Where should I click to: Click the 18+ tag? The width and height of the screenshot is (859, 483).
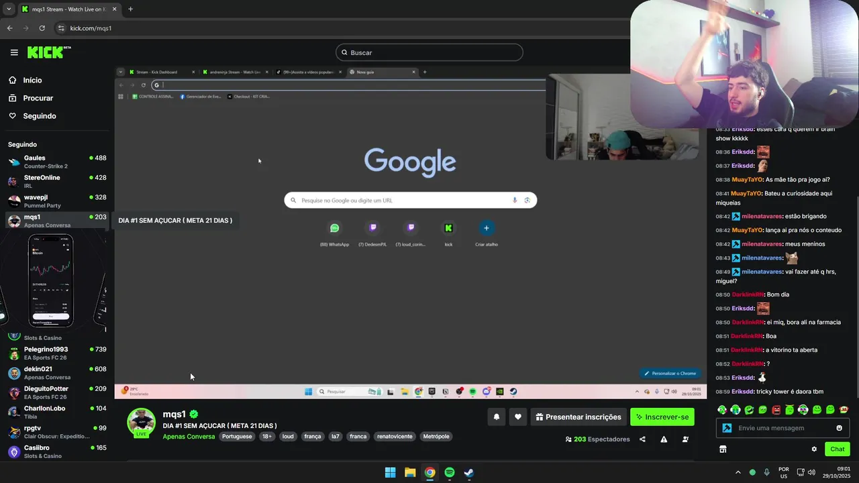click(267, 436)
